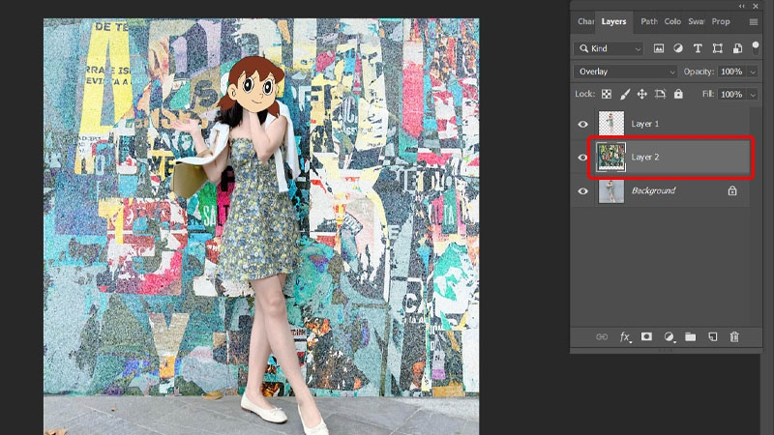Lock all padlock icon in Lock row
The width and height of the screenshot is (774, 435).
point(678,94)
